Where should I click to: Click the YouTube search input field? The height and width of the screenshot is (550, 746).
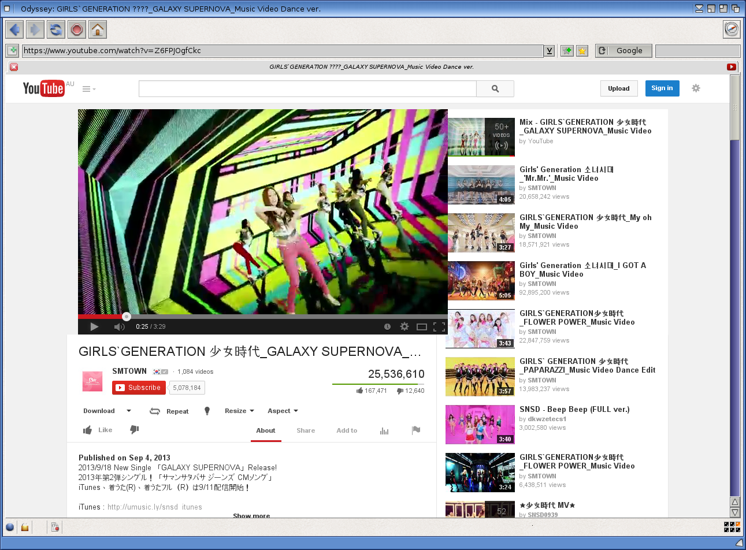(x=307, y=89)
